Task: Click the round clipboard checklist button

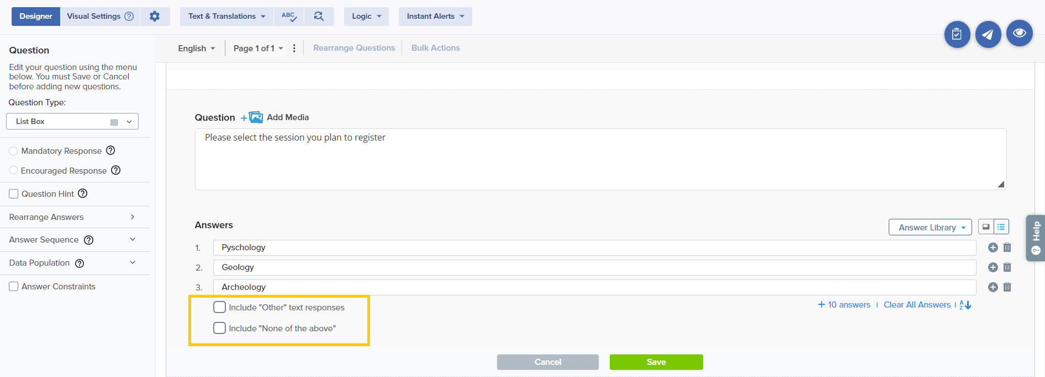Action: 957,35
